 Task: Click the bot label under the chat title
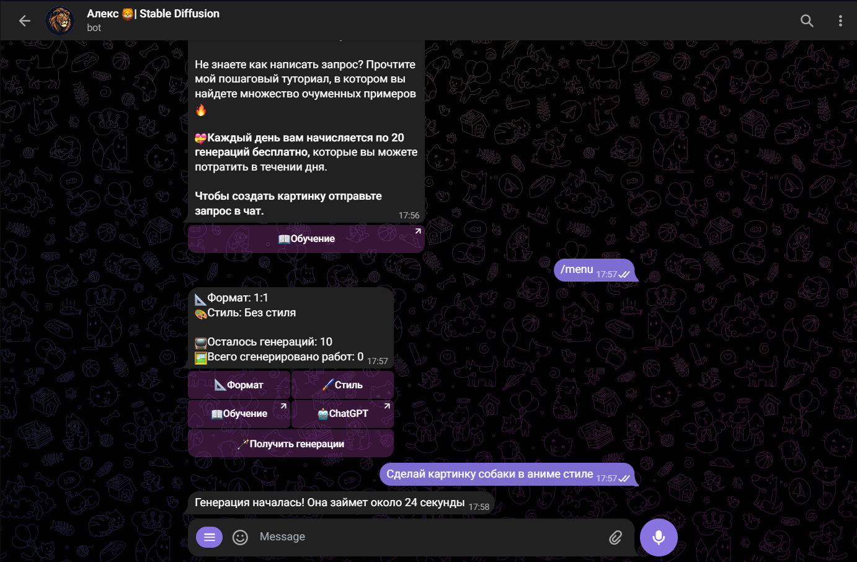(94, 28)
